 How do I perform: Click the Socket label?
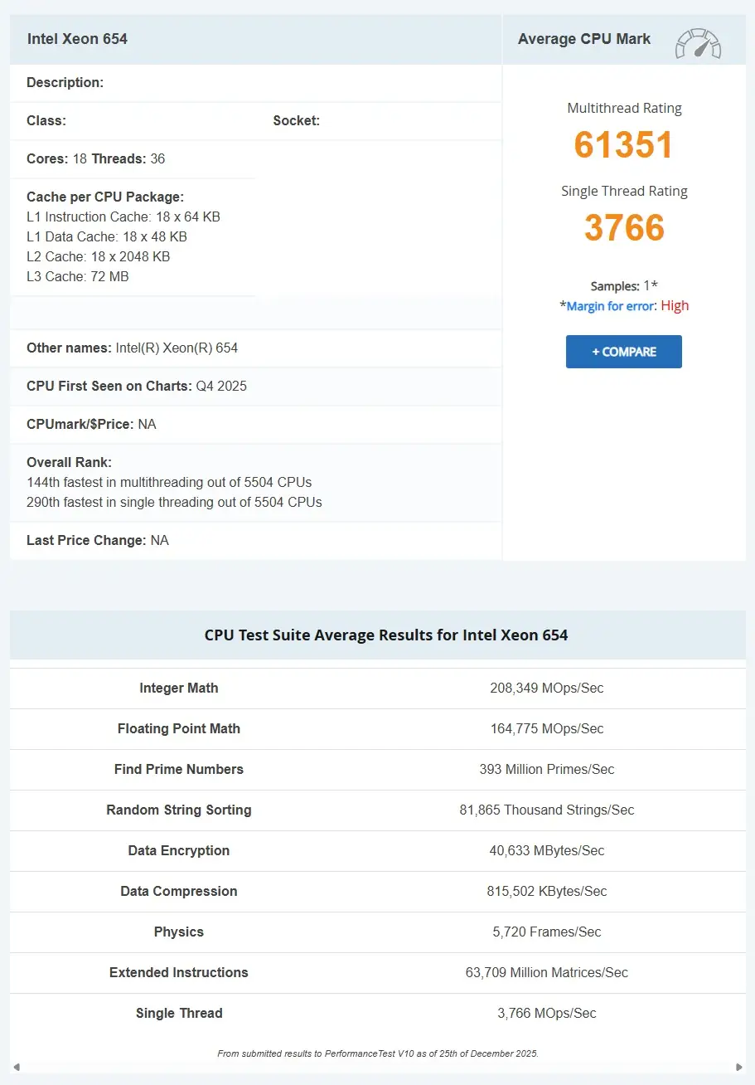[297, 121]
